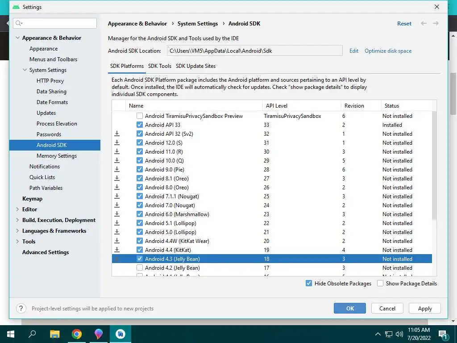This screenshot has width=457, height=343.
Task: Click download icon beside Android 12.0 (S)
Action: coord(117,142)
